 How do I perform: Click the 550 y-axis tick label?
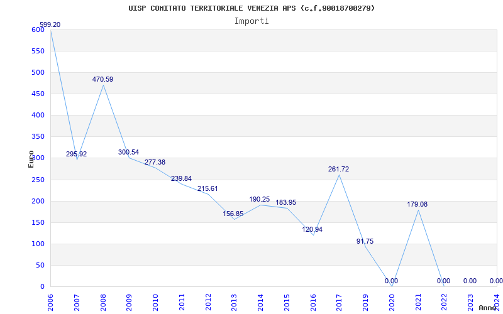[x=38, y=51]
